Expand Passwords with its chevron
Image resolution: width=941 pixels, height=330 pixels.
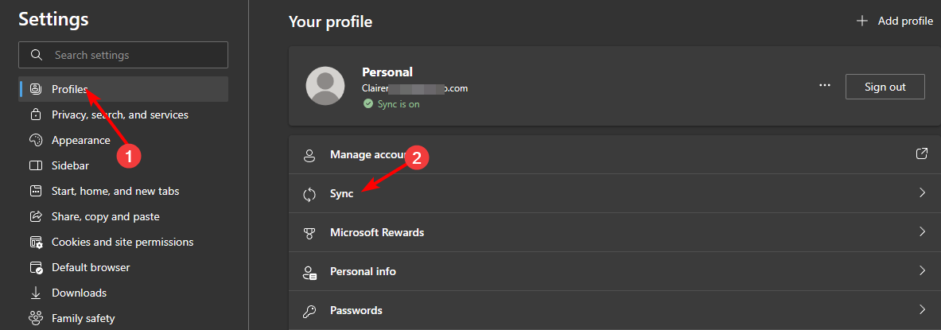tap(923, 310)
